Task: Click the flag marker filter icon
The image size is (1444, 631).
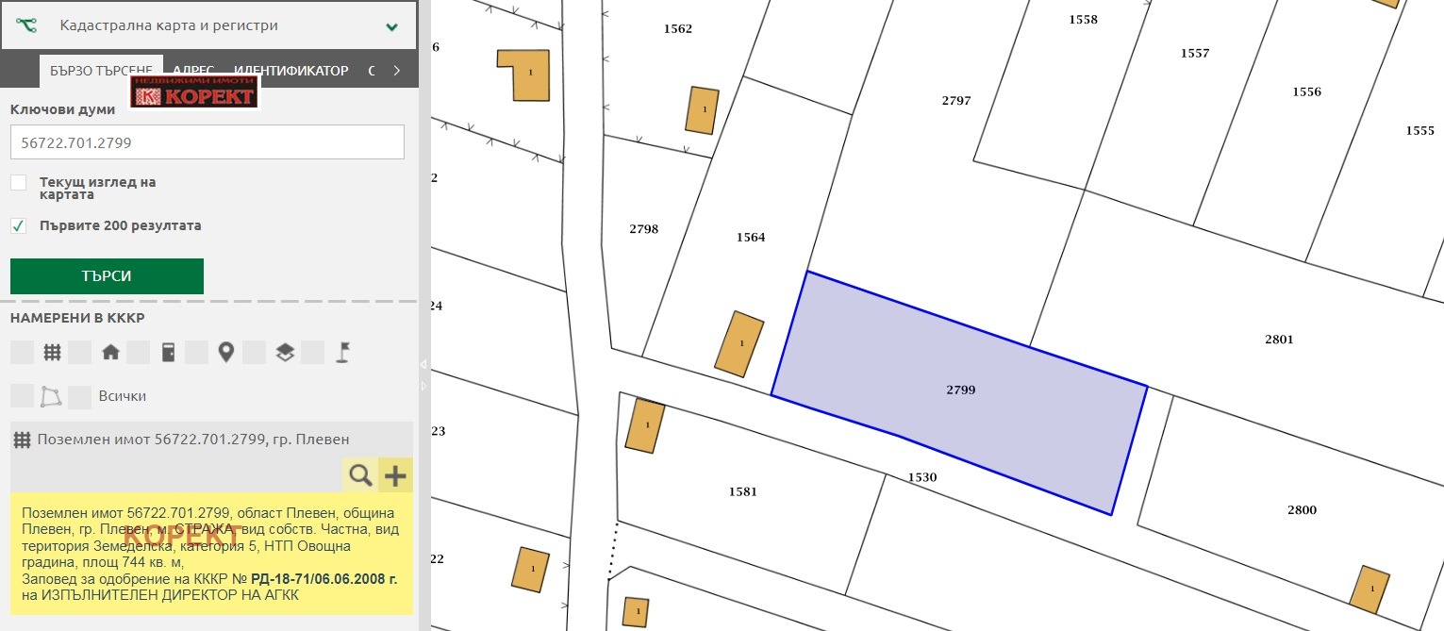Action: [343, 353]
